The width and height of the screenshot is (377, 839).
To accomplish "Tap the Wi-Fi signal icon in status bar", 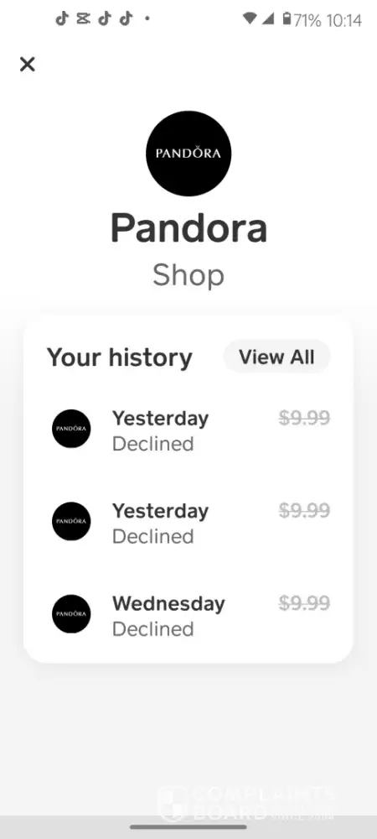I will tap(250, 19).
